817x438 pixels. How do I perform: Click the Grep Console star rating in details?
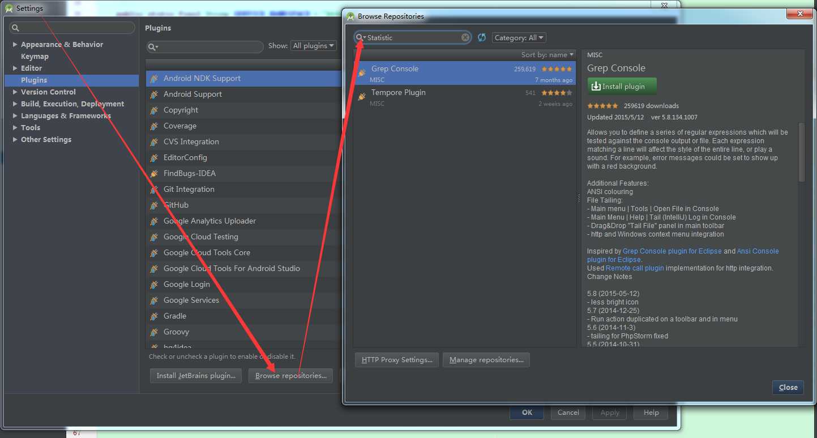(x=602, y=106)
